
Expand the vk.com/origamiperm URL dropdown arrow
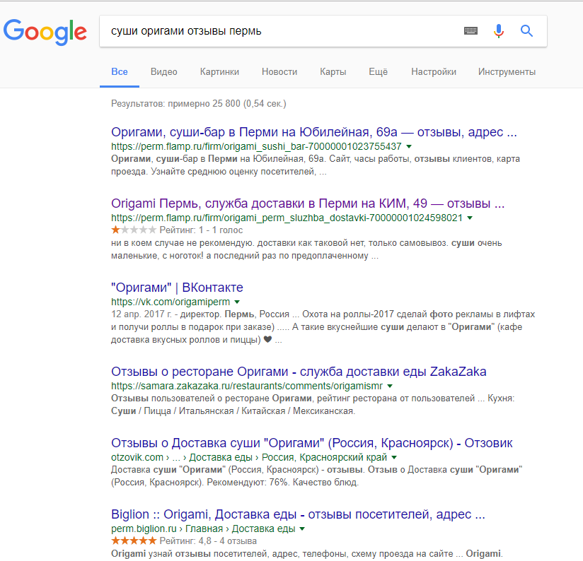[x=237, y=302]
